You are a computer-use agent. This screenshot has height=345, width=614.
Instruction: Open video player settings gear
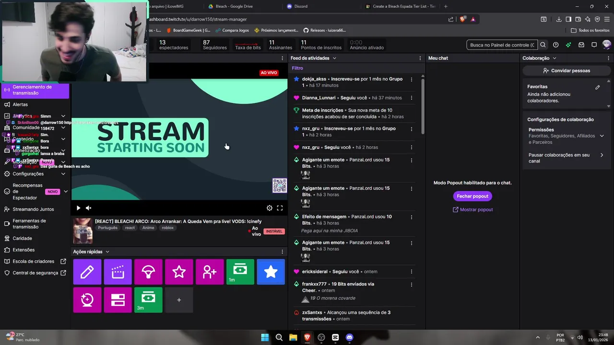[270, 208]
